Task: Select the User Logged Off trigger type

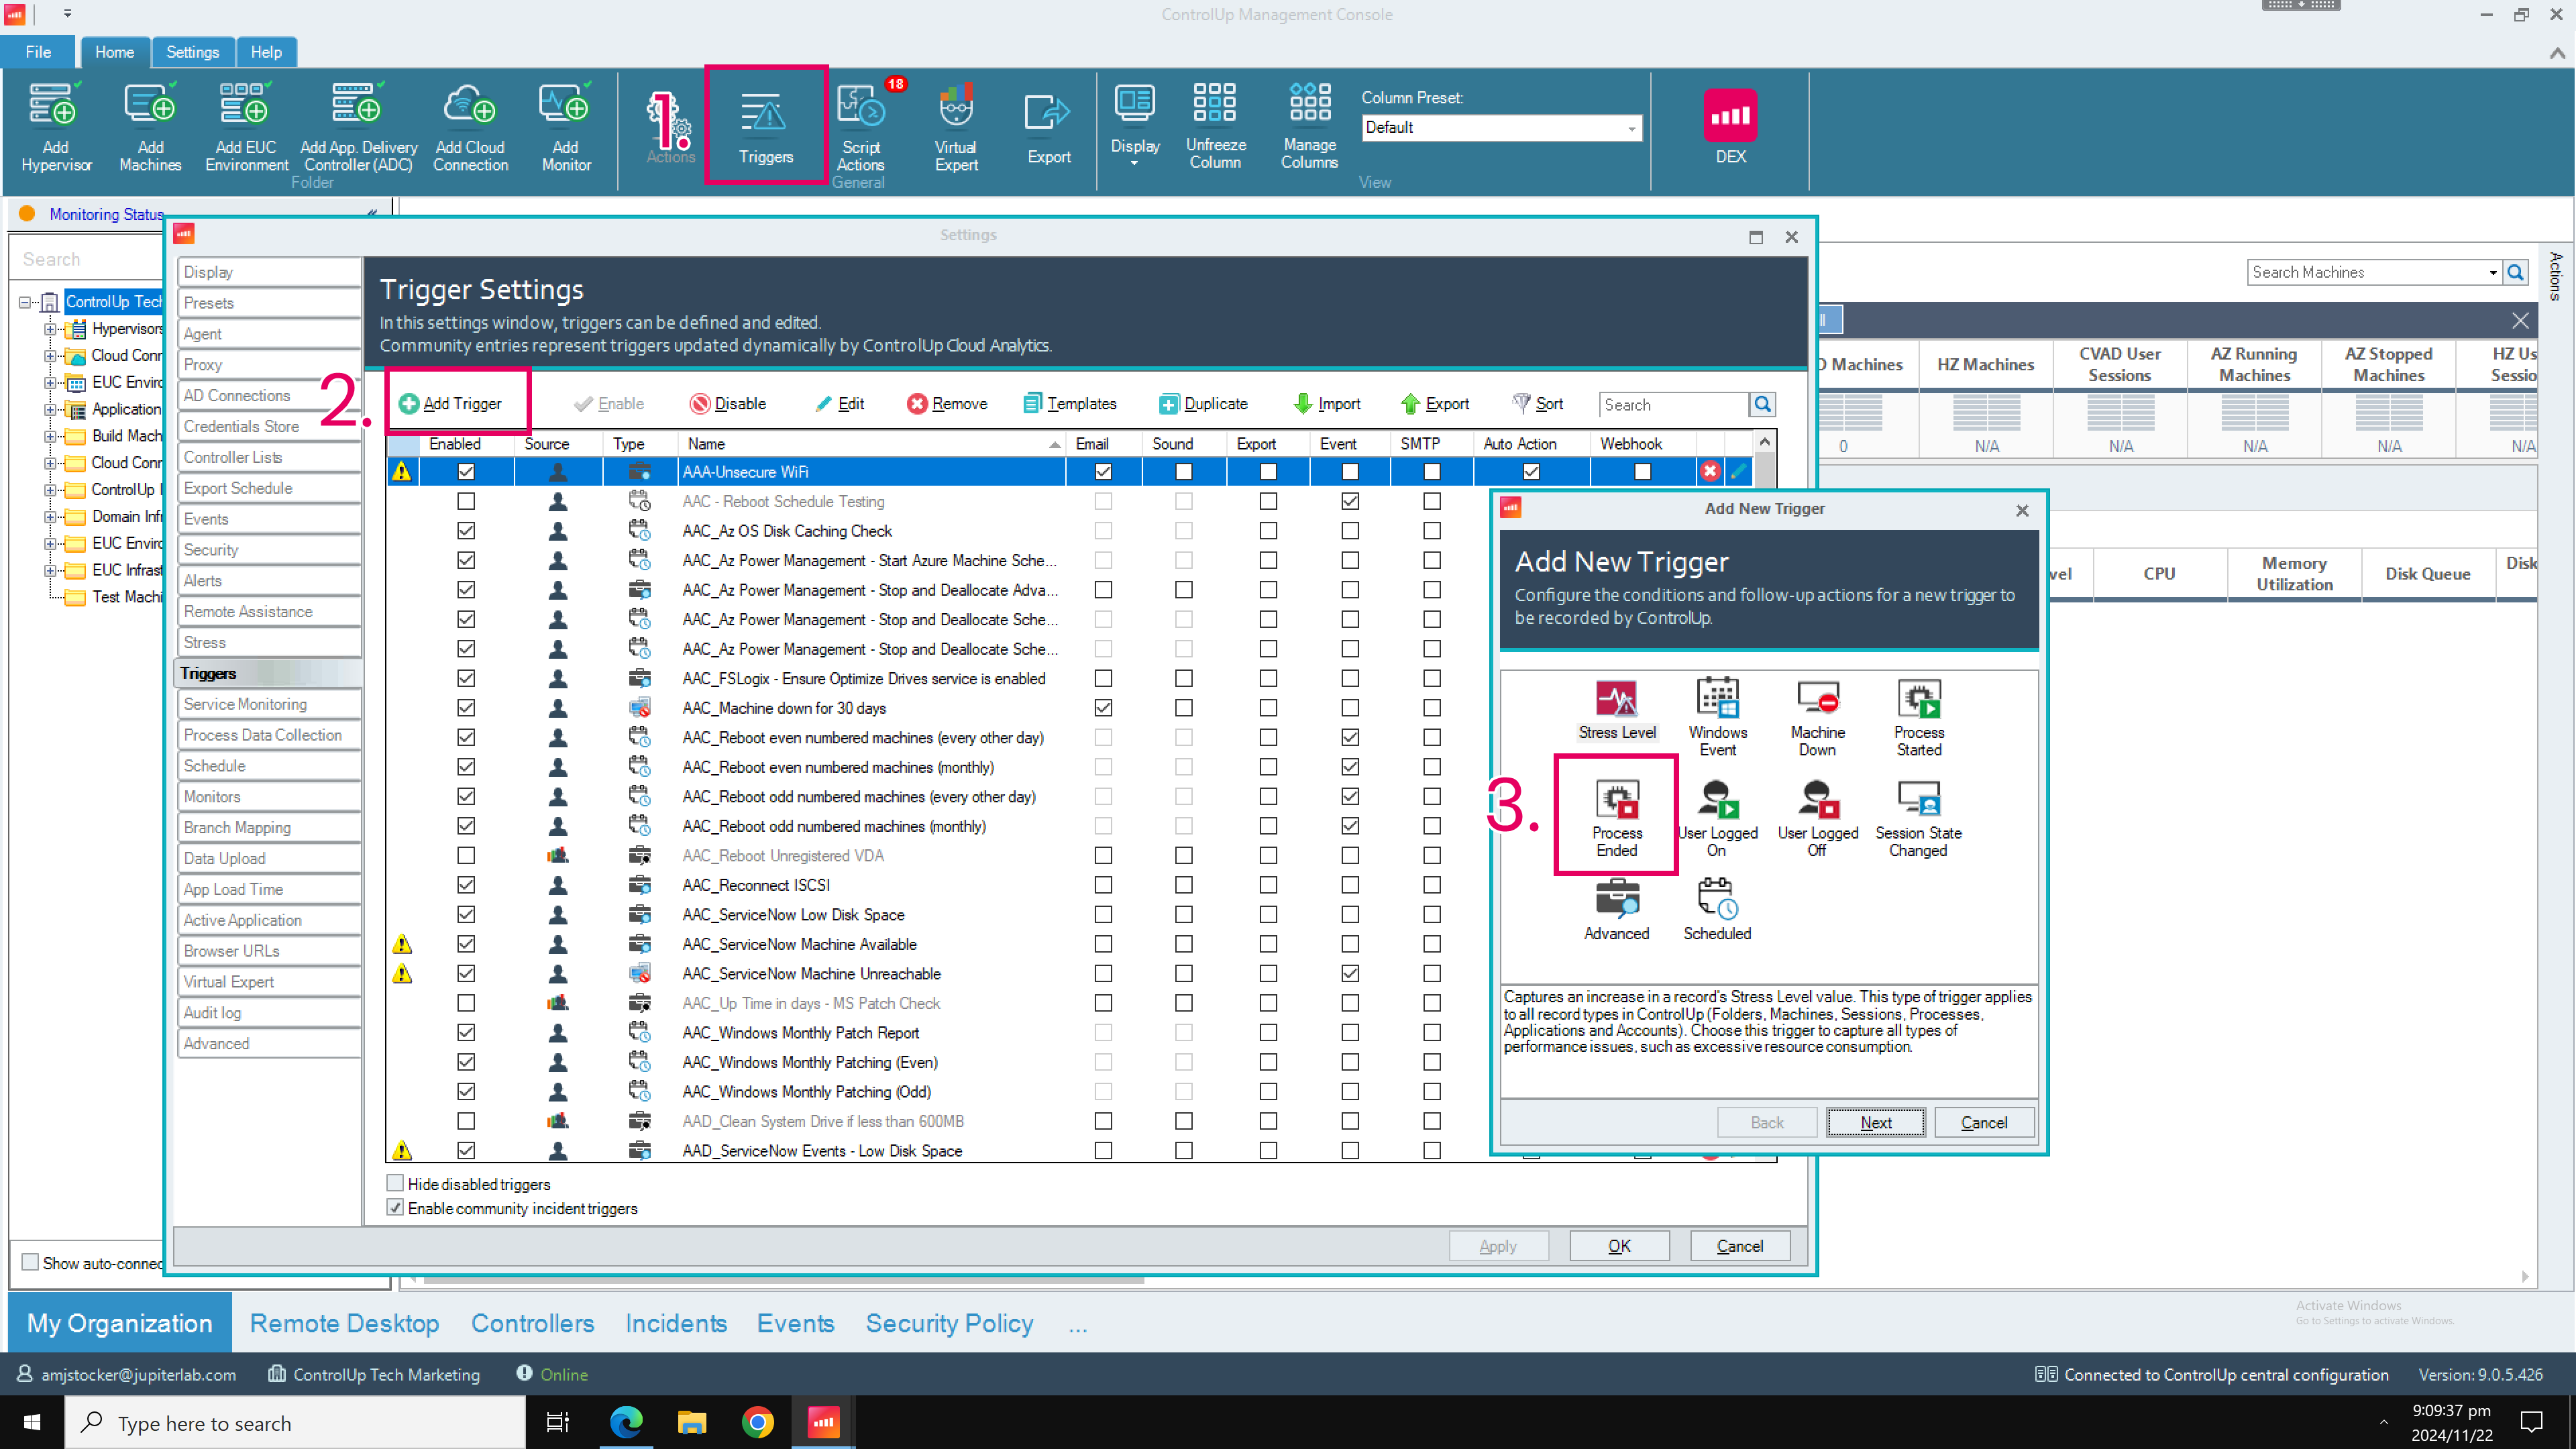Action: [1817, 817]
